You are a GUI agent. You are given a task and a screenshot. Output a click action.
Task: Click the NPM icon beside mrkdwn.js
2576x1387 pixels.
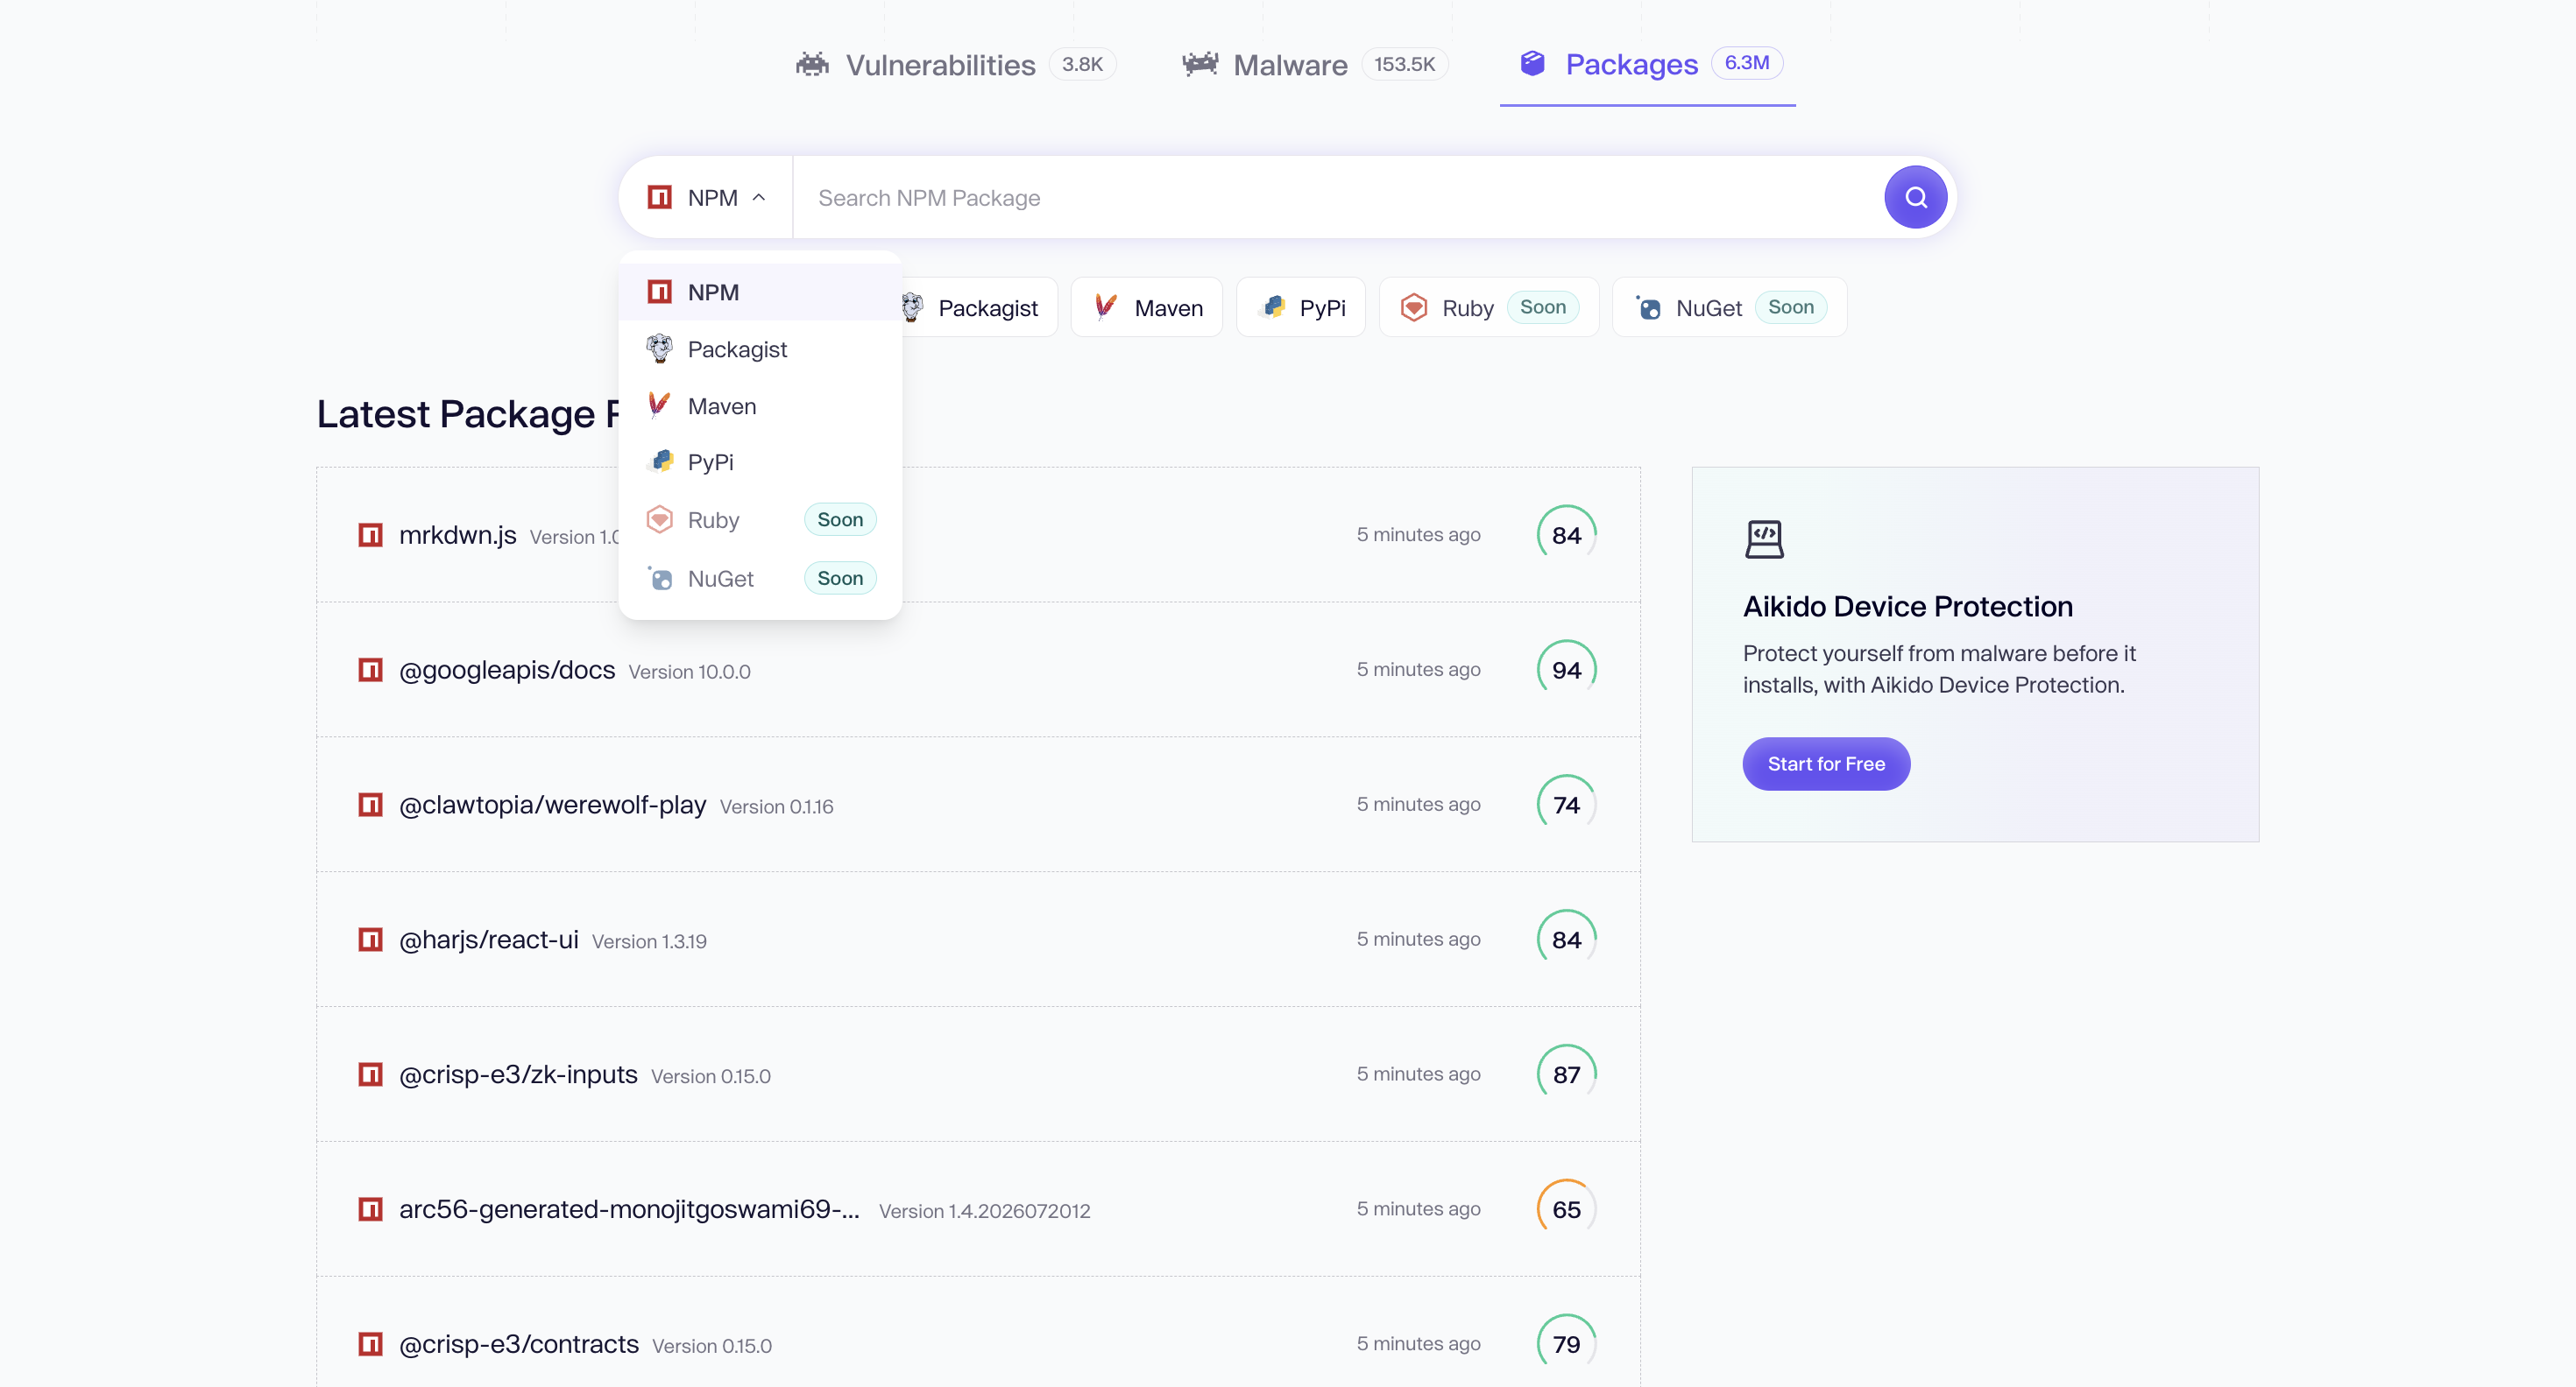(370, 535)
